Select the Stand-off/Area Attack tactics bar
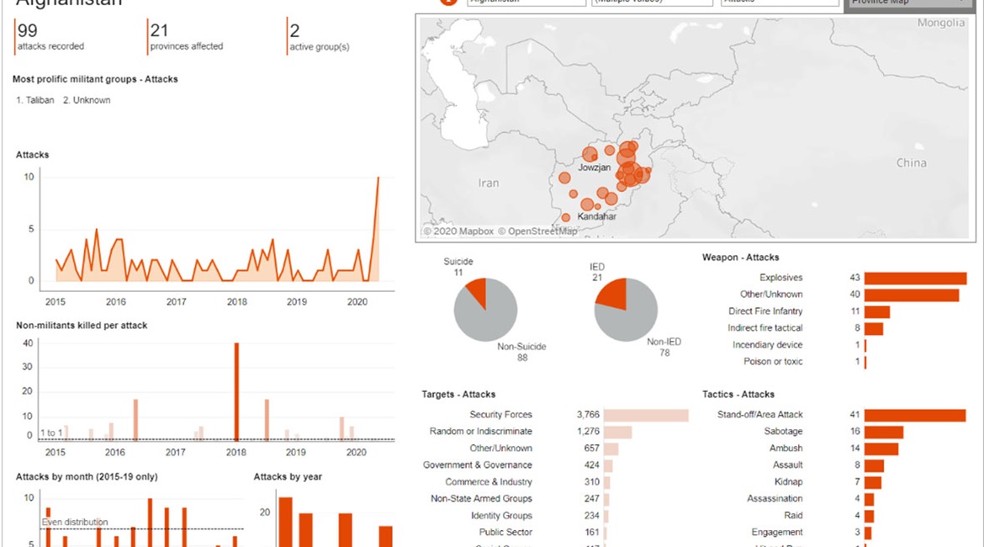The width and height of the screenshot is (984, 547). 914,415
